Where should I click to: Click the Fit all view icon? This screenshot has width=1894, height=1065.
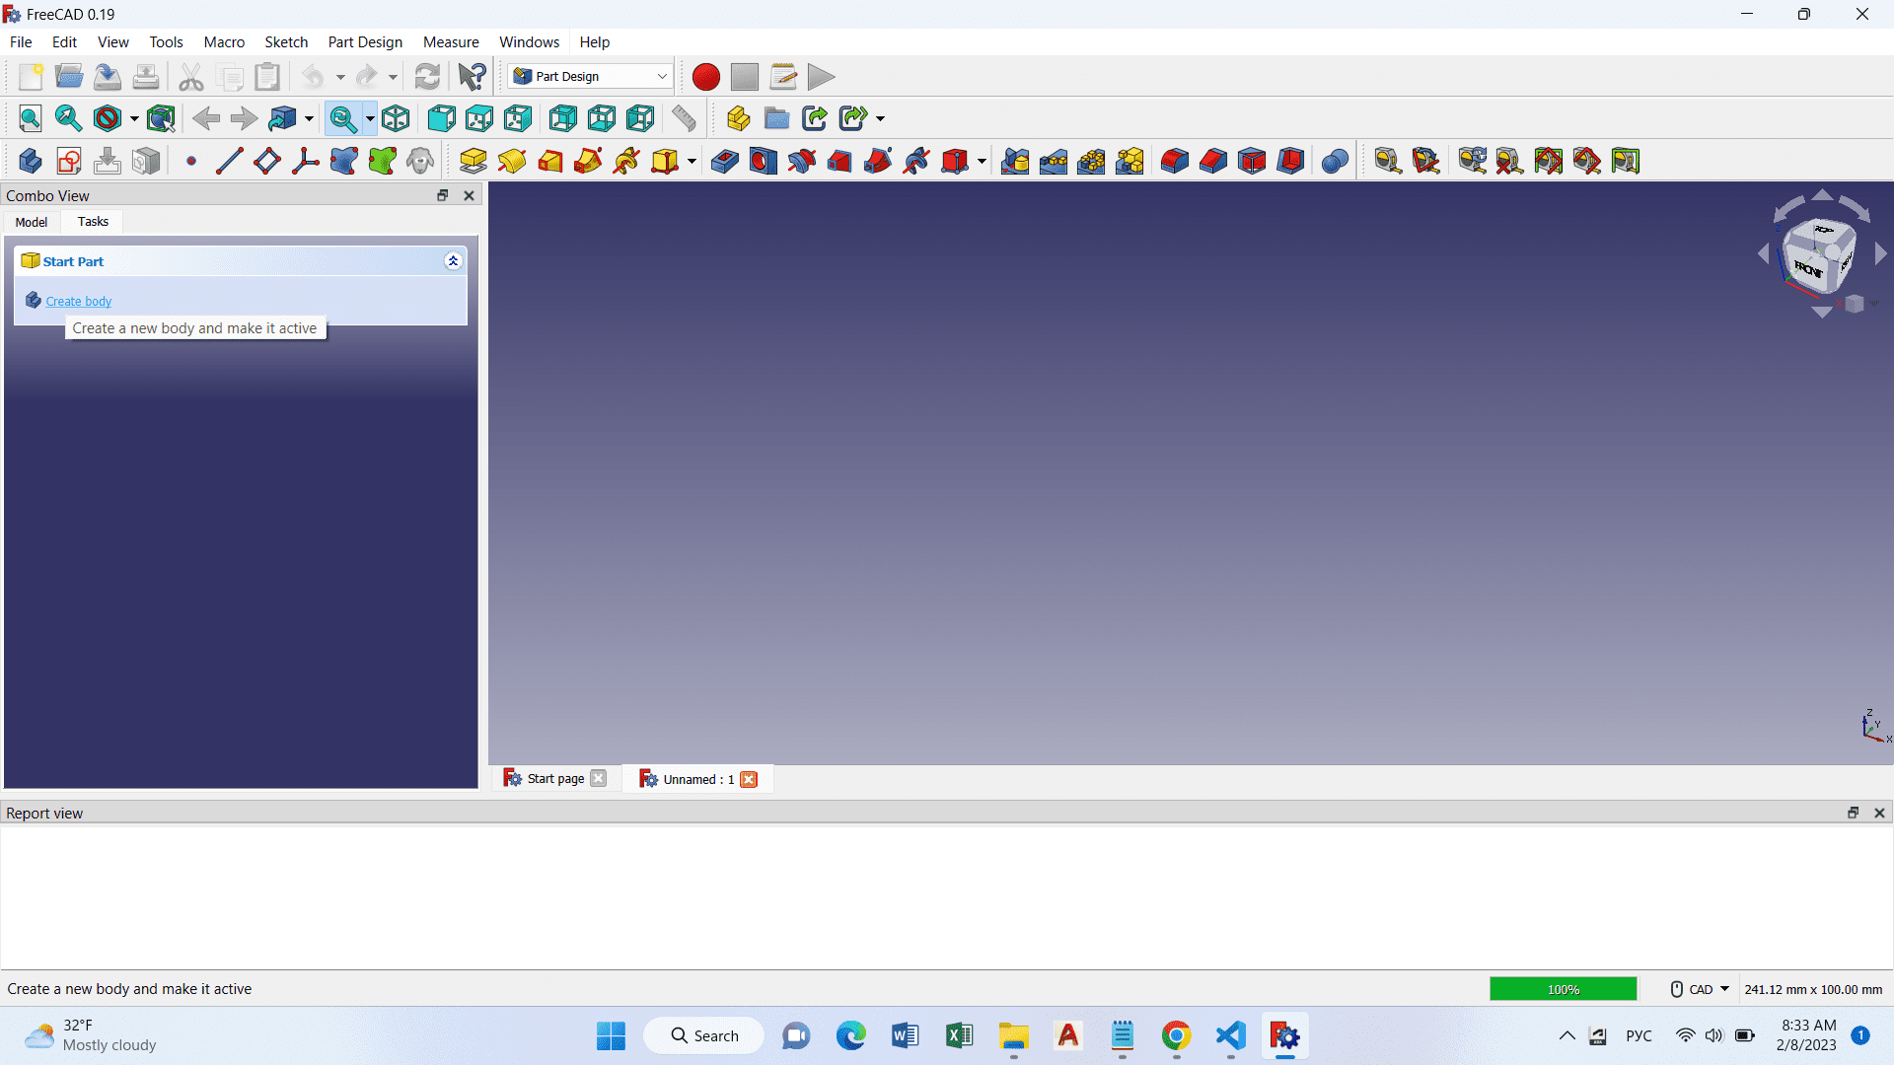pos(31,118)
